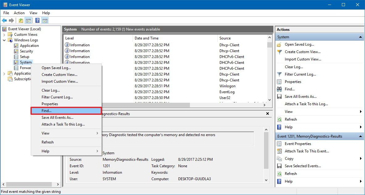Toggle the Show/Hide action pane toolbar button
365x195 pixels.
coord(45,20)
